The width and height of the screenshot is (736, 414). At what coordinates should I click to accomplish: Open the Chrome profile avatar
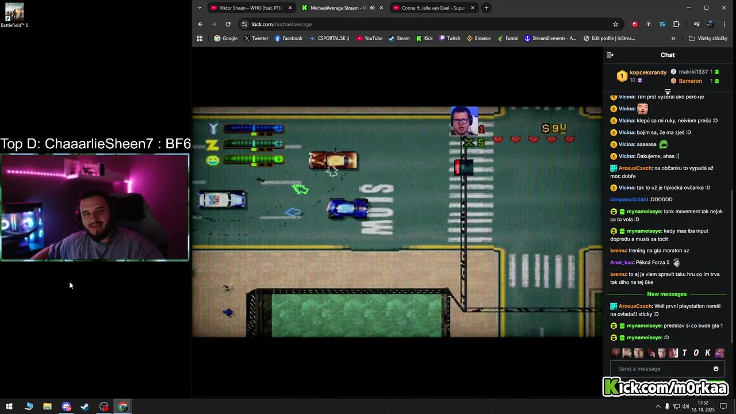[710, 24]
